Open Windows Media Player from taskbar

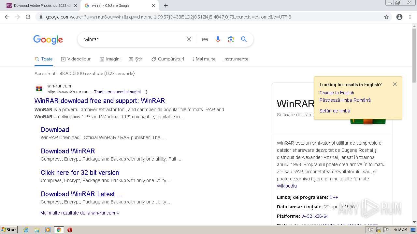click(x=48, y=230)
